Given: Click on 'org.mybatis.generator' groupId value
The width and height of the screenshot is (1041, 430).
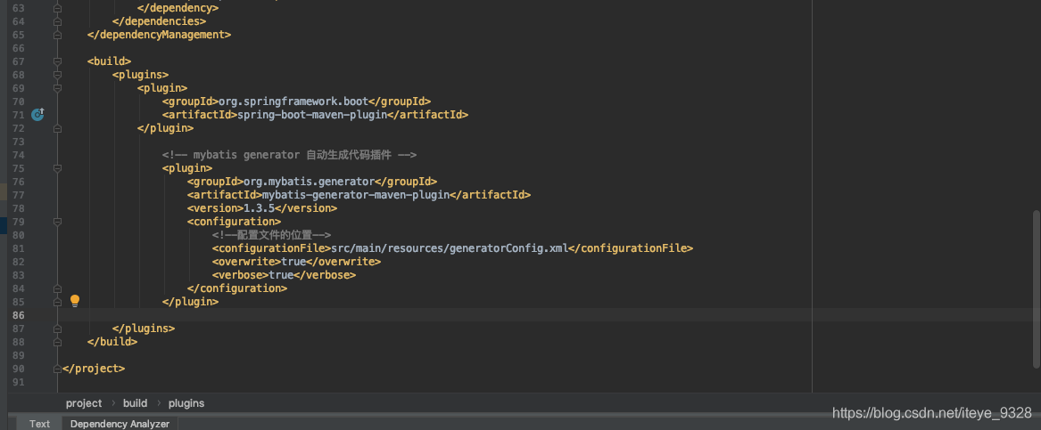Looking at the screenshot, I should (309, 182).
